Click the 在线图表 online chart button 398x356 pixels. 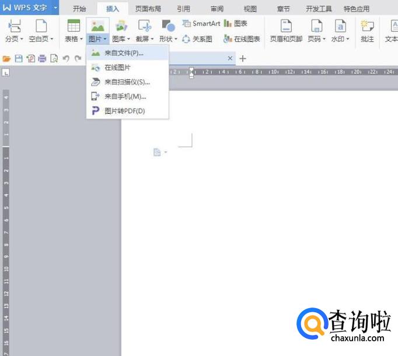pos(242,39)
